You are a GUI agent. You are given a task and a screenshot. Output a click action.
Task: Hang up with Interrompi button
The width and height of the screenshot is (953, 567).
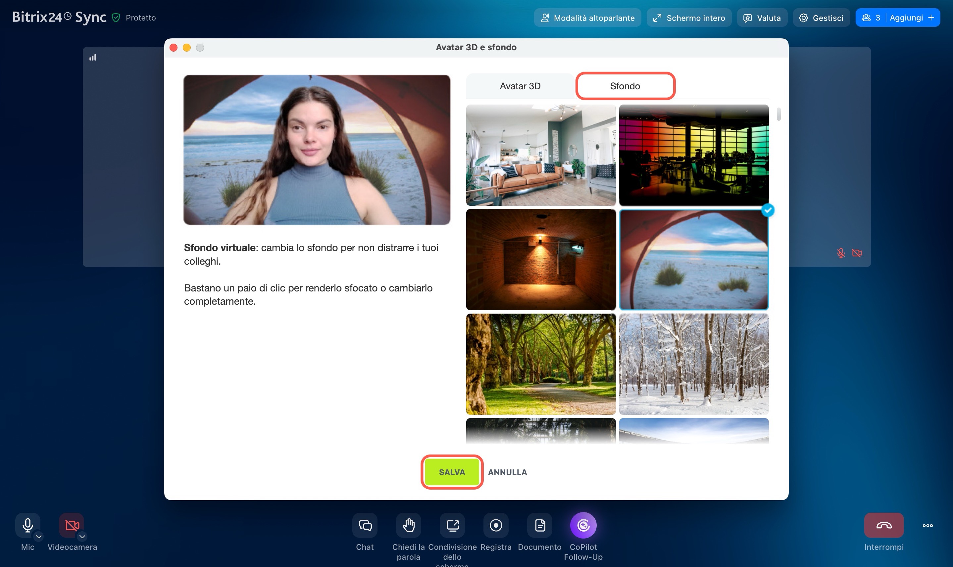click(x=884, y=525)
